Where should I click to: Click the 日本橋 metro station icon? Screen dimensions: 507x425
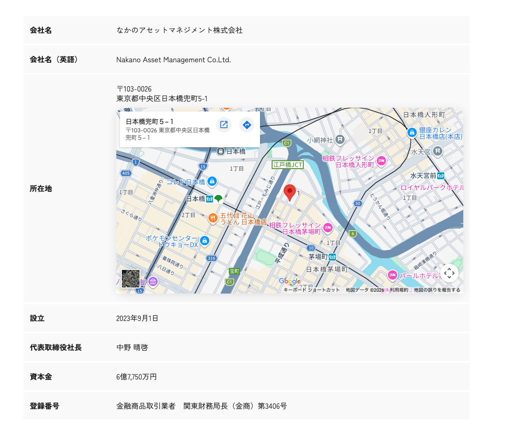tap(209, 199)
